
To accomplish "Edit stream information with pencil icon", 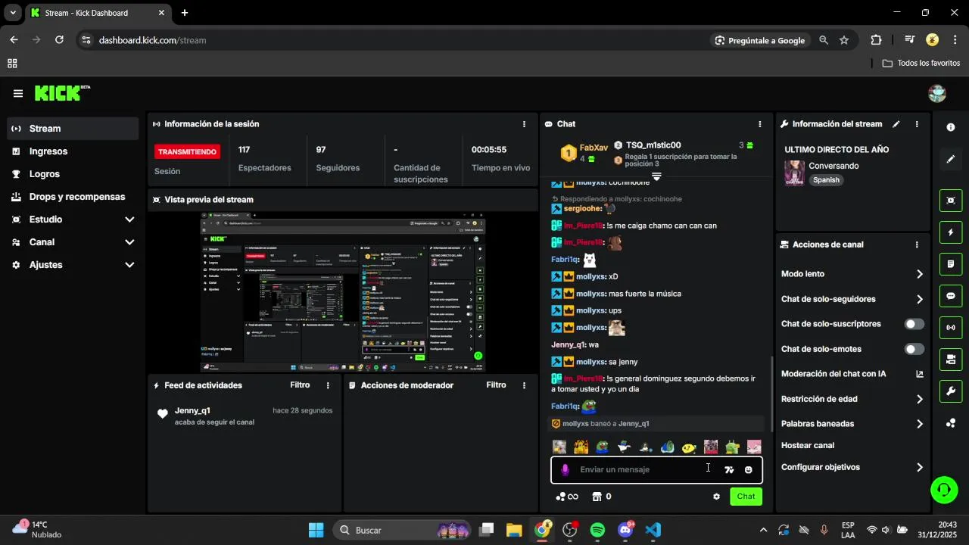I will point(896,124).
